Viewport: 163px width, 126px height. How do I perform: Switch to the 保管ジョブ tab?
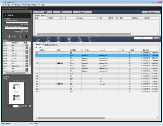48,45
